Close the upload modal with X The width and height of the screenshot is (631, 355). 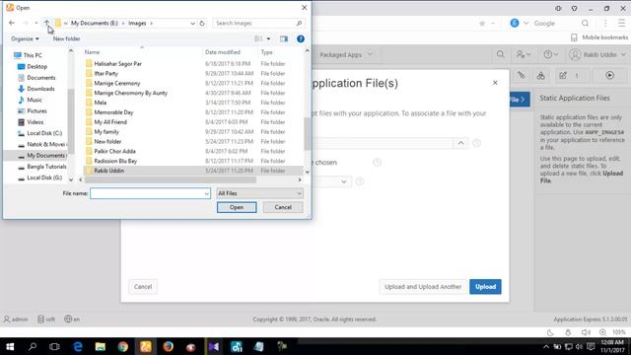495,83
